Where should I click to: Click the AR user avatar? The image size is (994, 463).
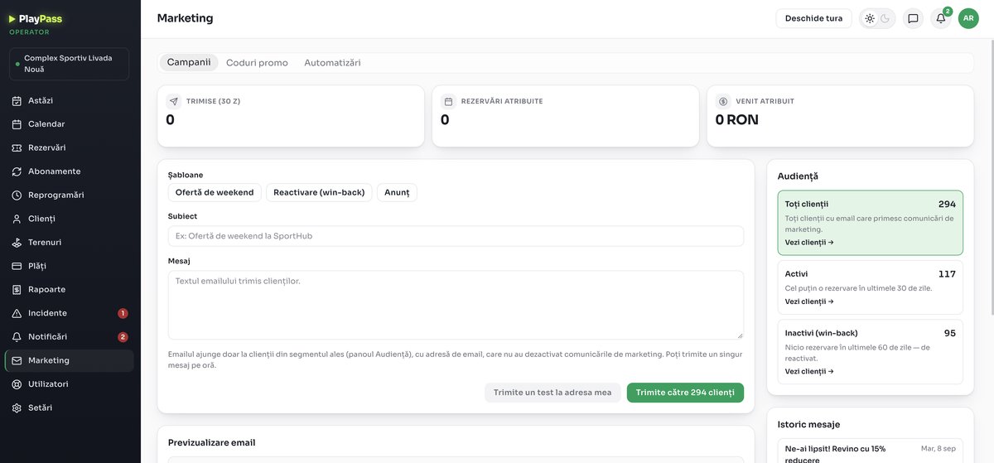tap(968, 18)
